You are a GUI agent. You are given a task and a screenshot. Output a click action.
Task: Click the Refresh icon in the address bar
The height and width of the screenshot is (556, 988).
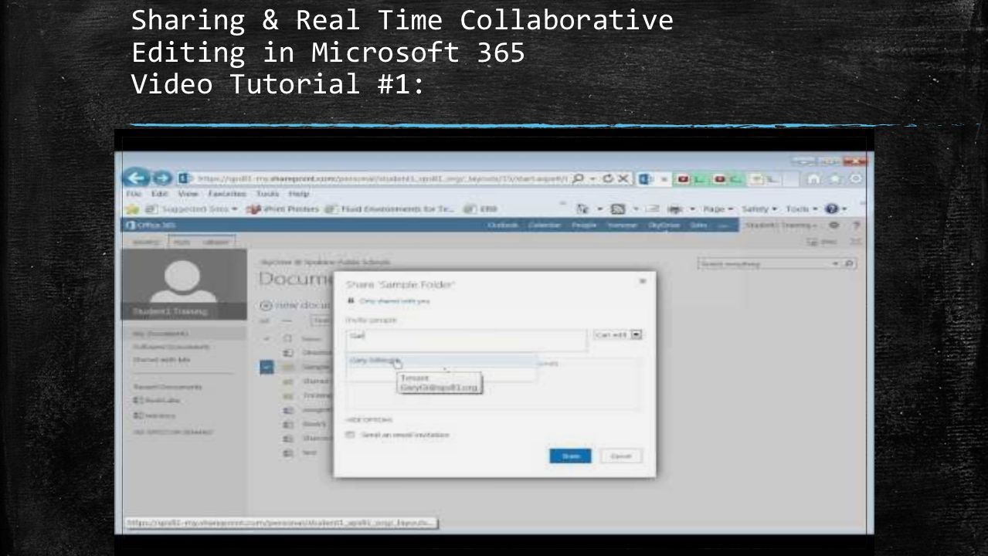click(607, 179)
